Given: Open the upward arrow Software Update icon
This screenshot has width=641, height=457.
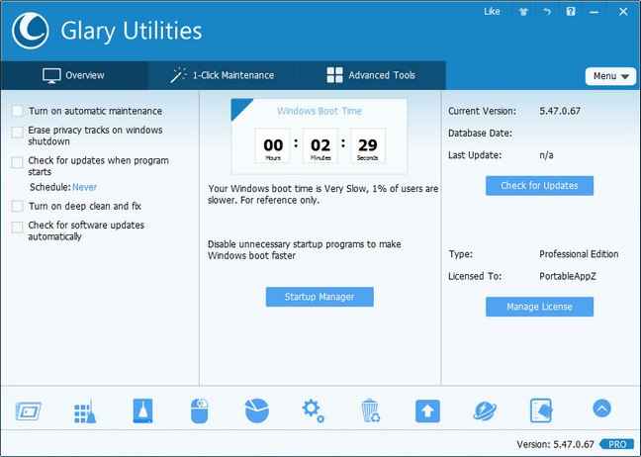Looking at the screenshot, I should click(427, 411).
